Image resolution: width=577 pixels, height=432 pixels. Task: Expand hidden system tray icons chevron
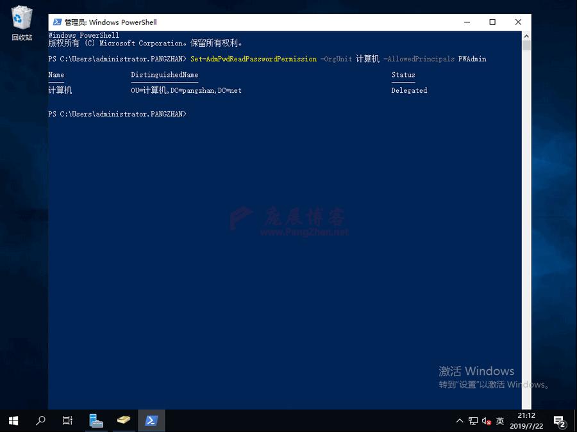click(460, 420)
